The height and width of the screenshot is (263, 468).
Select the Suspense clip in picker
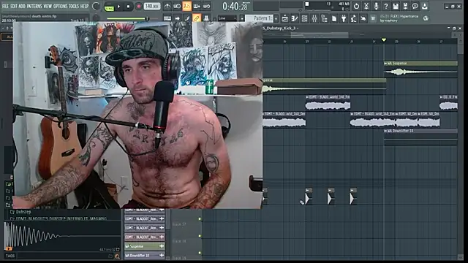tap(145, 246)
